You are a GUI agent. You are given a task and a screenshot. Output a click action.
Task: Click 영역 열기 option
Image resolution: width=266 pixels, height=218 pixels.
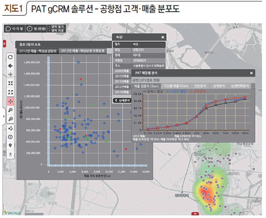(56, 27)
